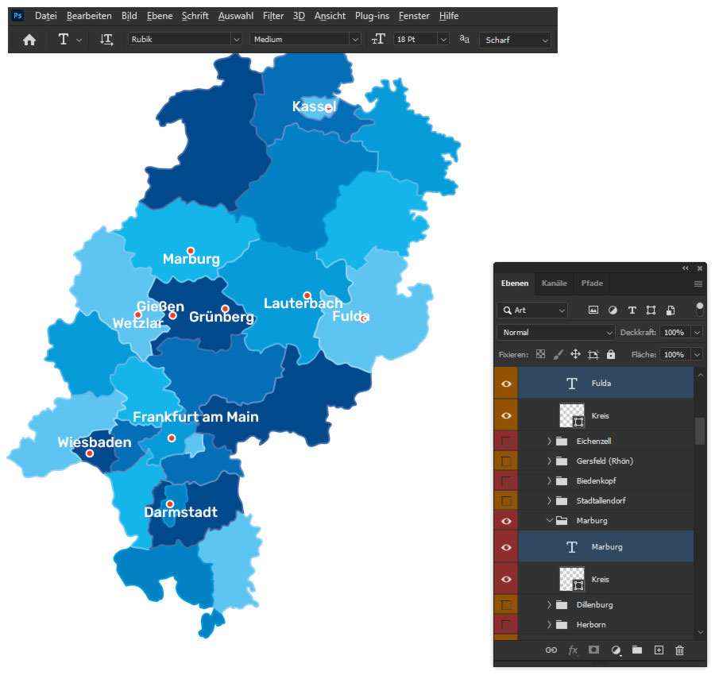This screenshot has height=675, width=715.
Task: Select the Marburg text layer
Action: [x=606, y=547]
